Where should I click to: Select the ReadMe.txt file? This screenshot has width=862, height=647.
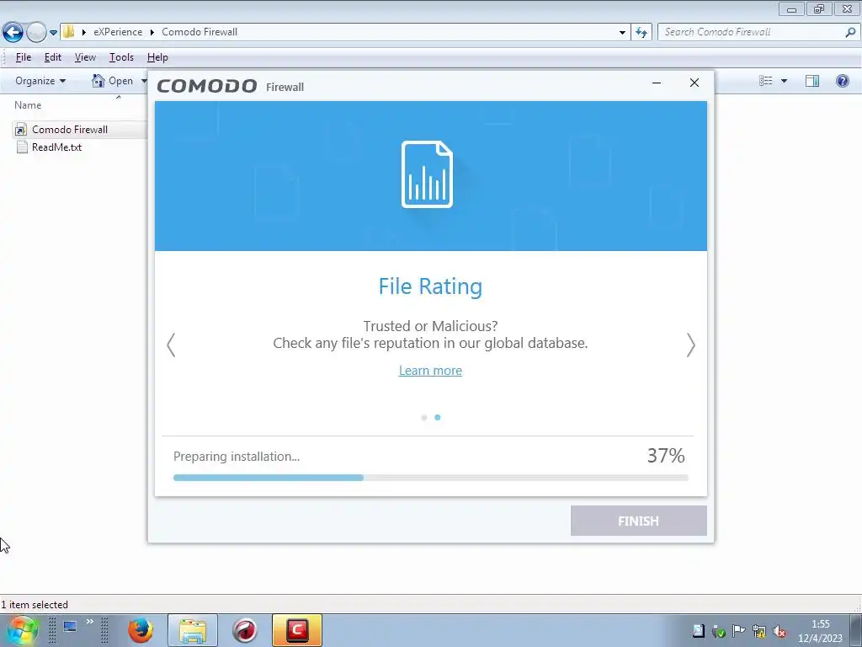(56, 147)
